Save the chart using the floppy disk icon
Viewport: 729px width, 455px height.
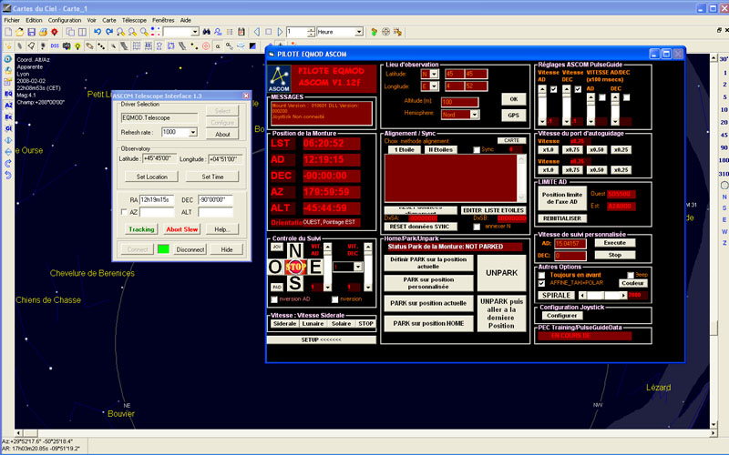pos(31,32)
